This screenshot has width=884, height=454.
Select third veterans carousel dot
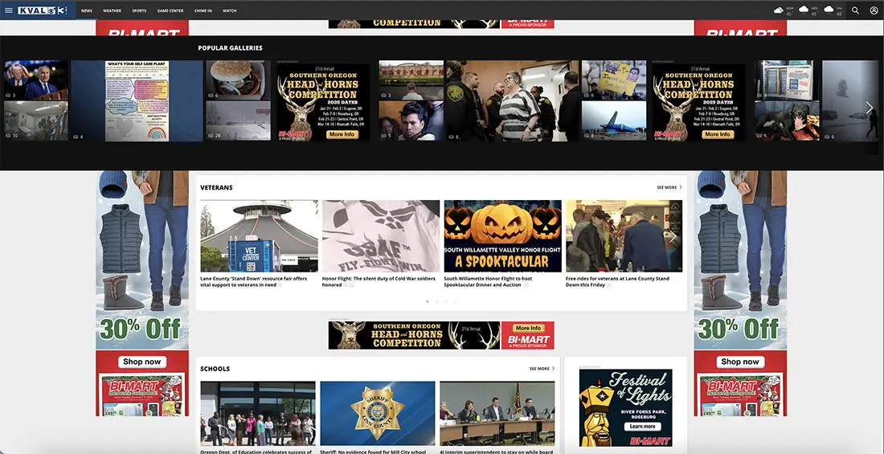click(446, 301)
